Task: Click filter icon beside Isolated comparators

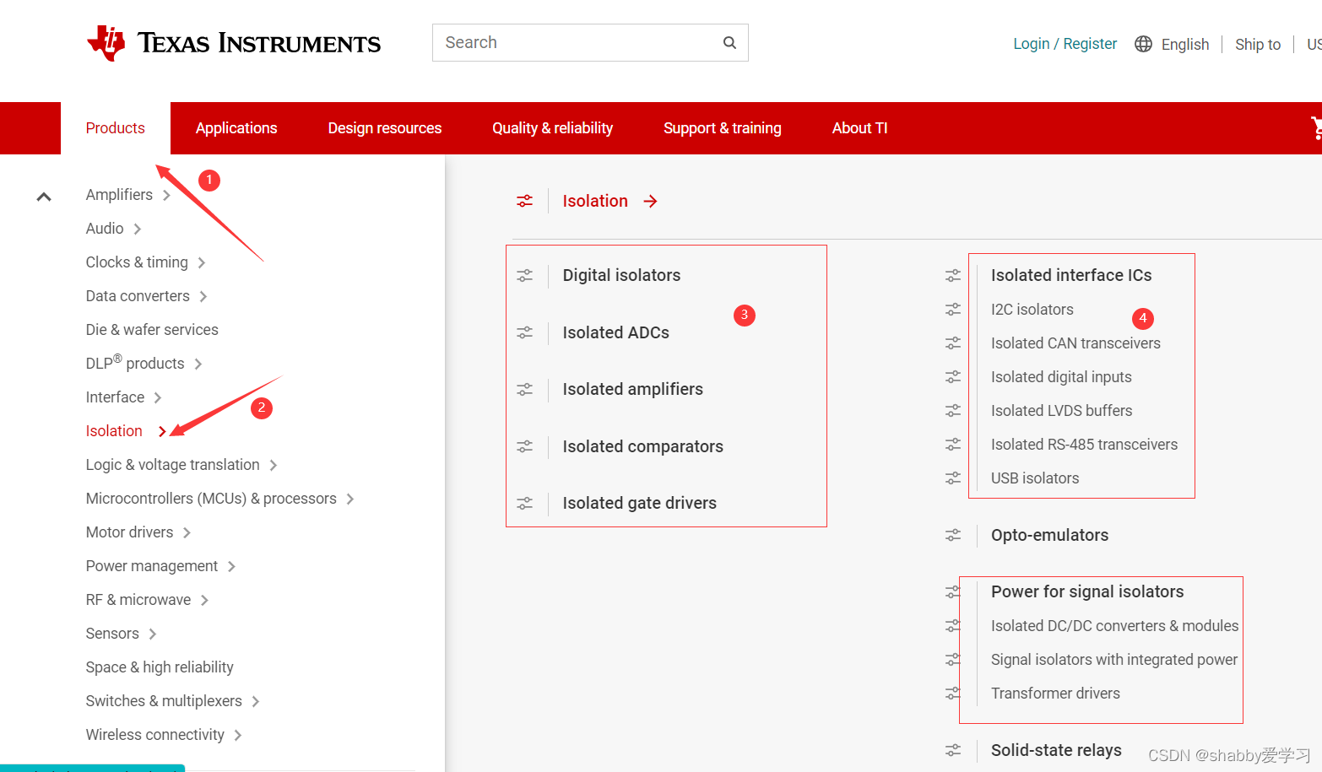Action: [x=525, y=446]
